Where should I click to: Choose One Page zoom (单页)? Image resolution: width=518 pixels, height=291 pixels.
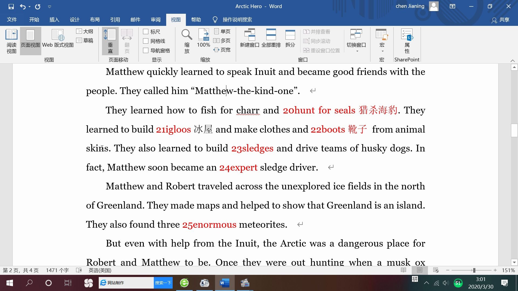[222, 32]
